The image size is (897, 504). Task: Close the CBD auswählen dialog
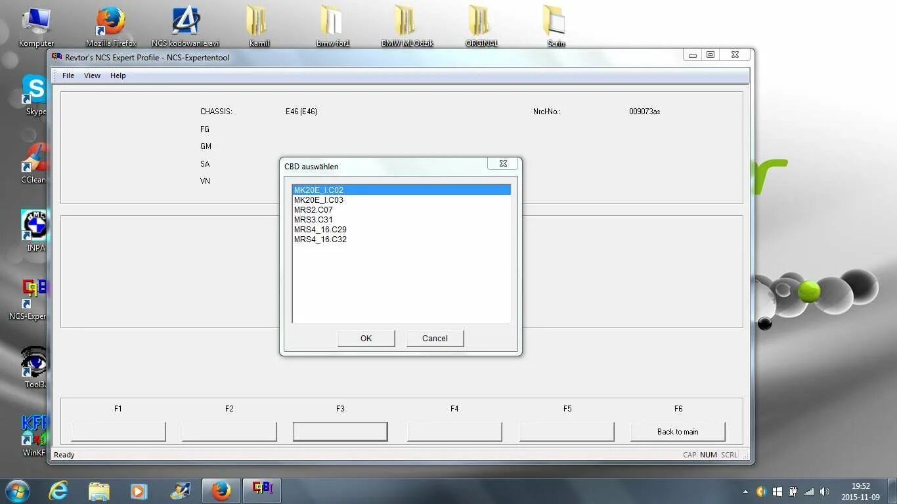[503, 163]
